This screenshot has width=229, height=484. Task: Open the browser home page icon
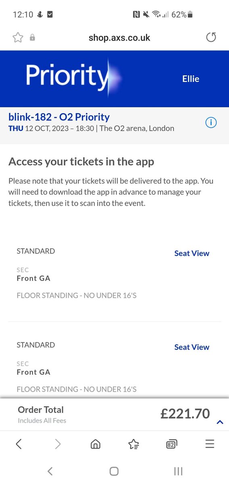click(x=96, y=444)
